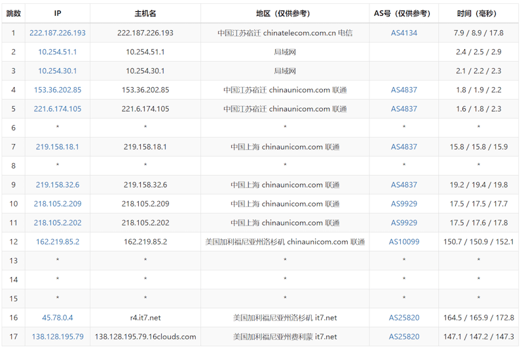Select time value 147.1 / 147.2 / 147.3
The image size is (524, 350).
coord(479,337)
